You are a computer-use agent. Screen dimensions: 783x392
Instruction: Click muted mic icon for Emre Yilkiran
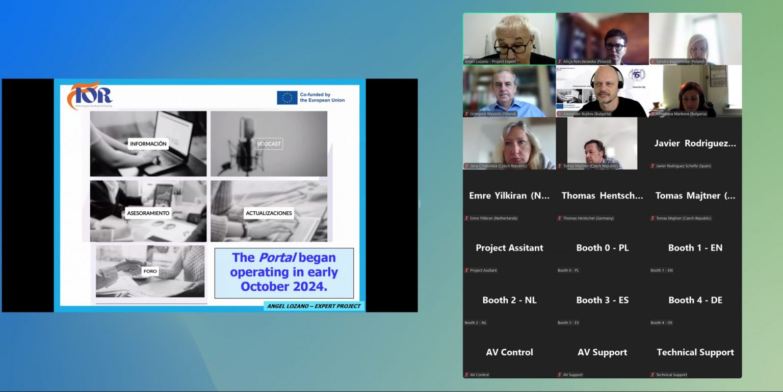[x=466, y=218]
